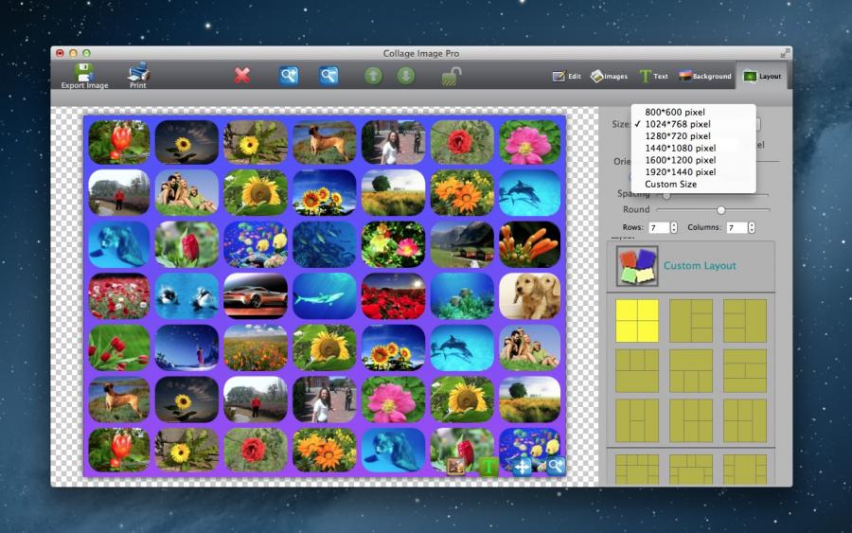
Task: Select layout with wide top, split middle, wide bottom
Action: (x=745, y=371)
